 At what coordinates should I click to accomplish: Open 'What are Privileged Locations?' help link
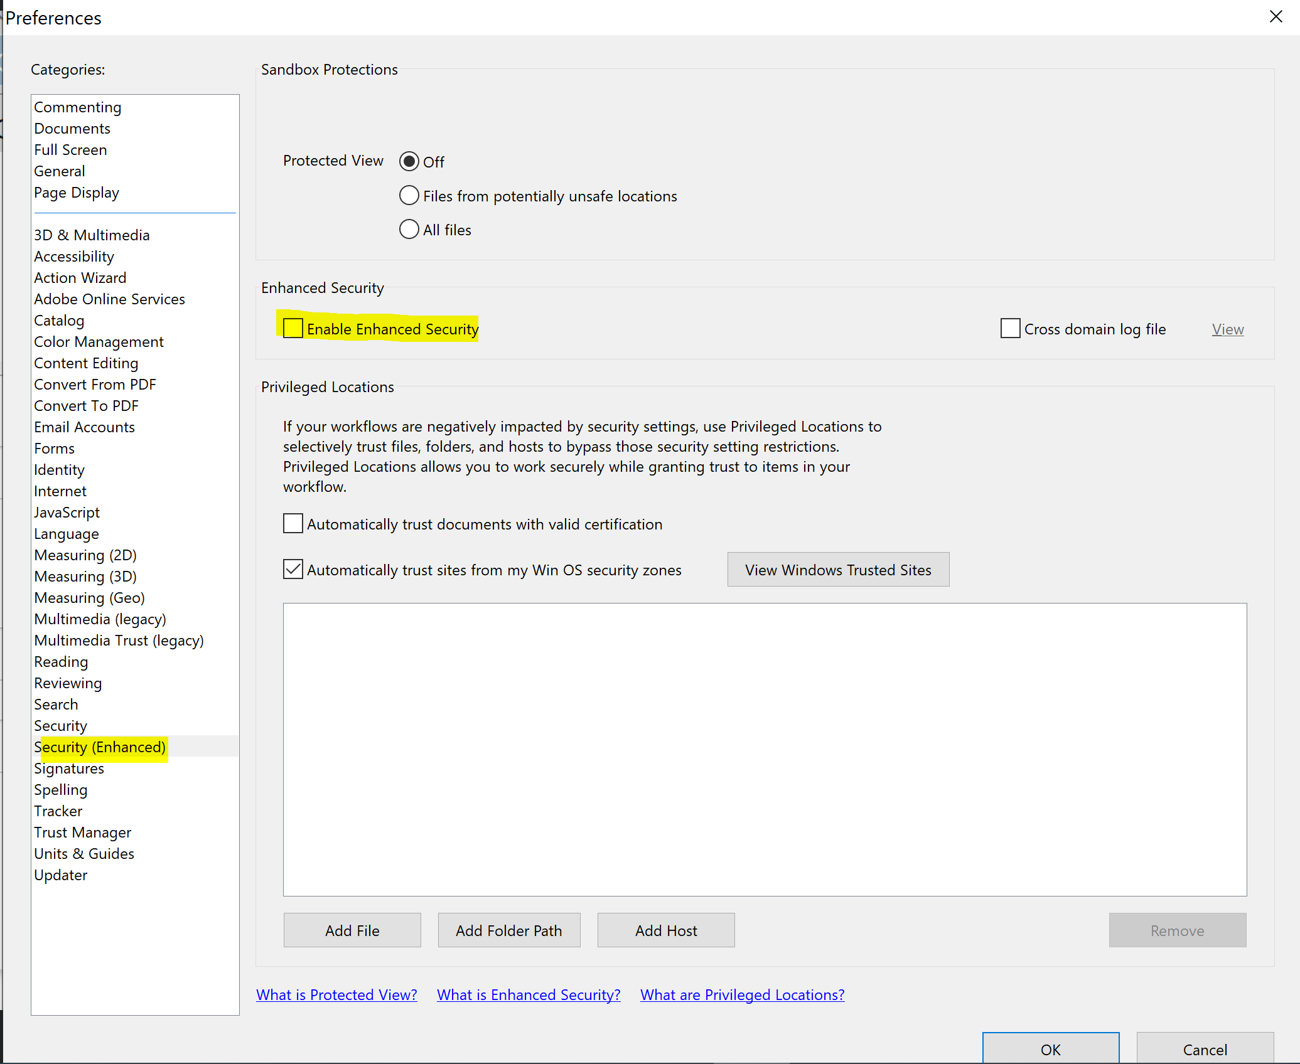742,995
